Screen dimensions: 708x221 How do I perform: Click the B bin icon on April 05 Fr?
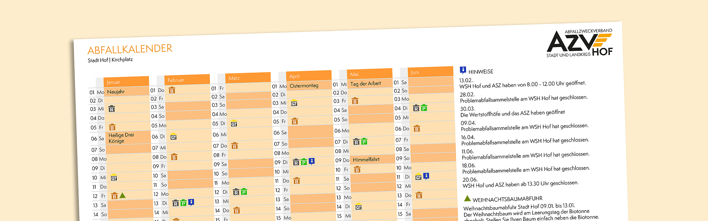click(x=295, y=121)
